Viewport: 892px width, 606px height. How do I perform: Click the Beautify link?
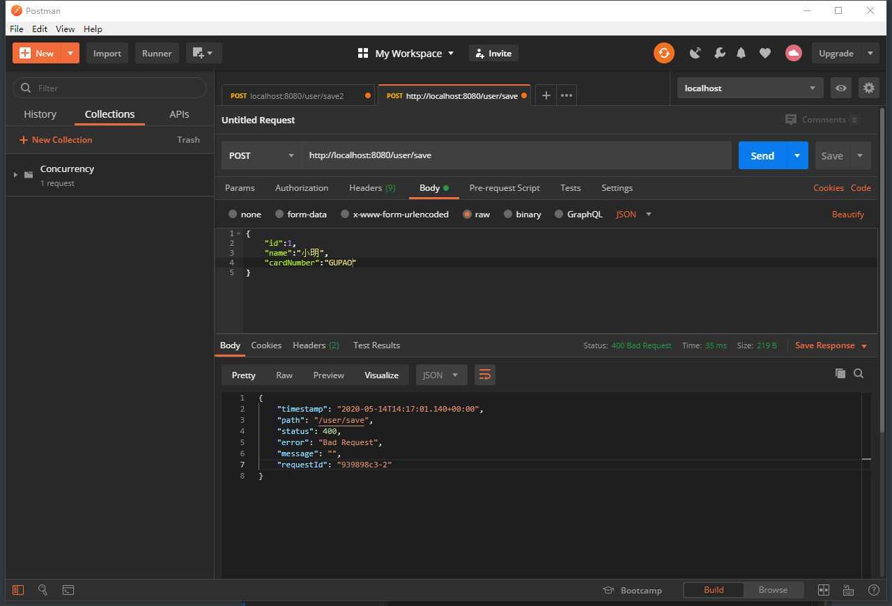848,214
